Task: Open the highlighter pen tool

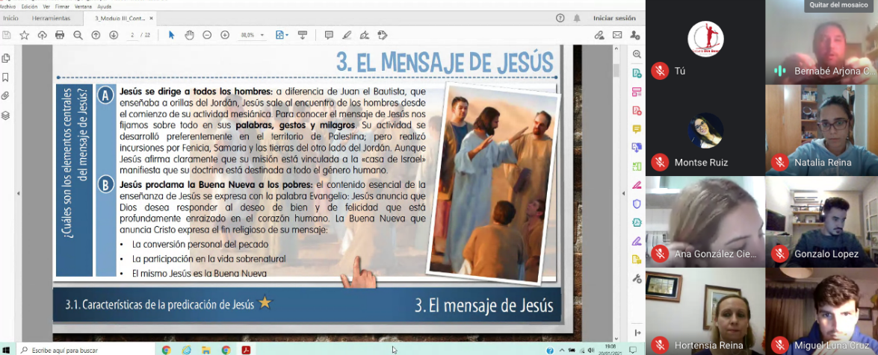Action: 347,35
